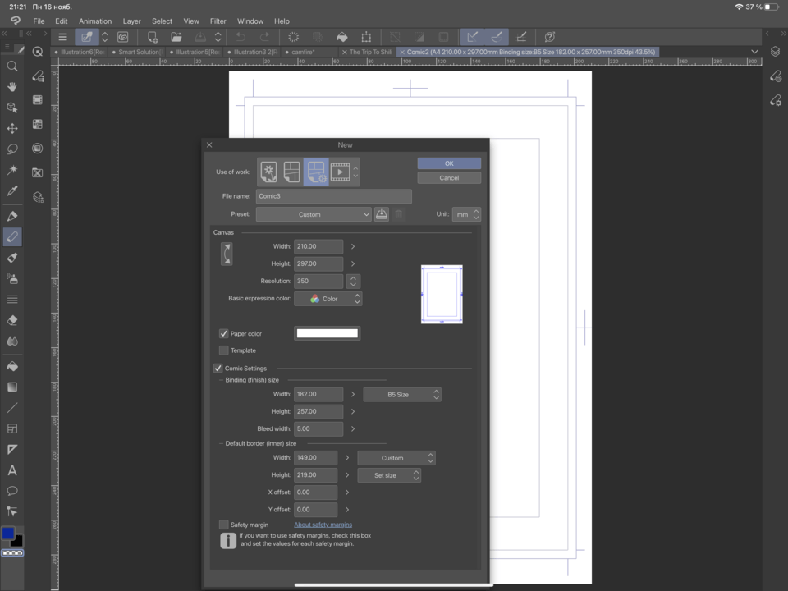Select the magnifier Zoom tool
The image size is (788, 591).
12,66
